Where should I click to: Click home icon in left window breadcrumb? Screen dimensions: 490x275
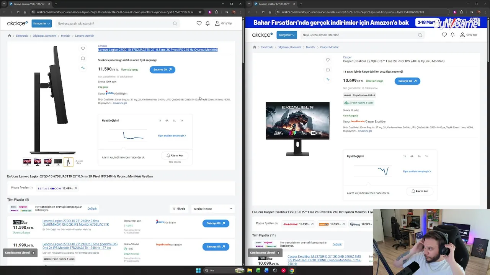10,36
